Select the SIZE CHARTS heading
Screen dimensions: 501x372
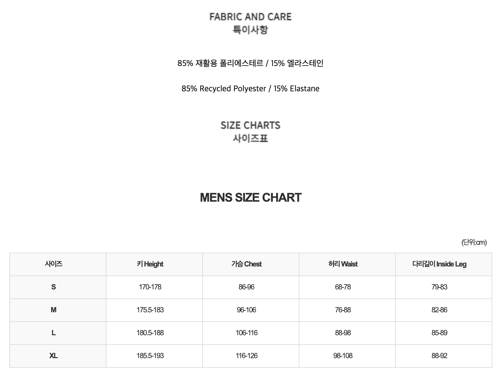click(250, 125)
